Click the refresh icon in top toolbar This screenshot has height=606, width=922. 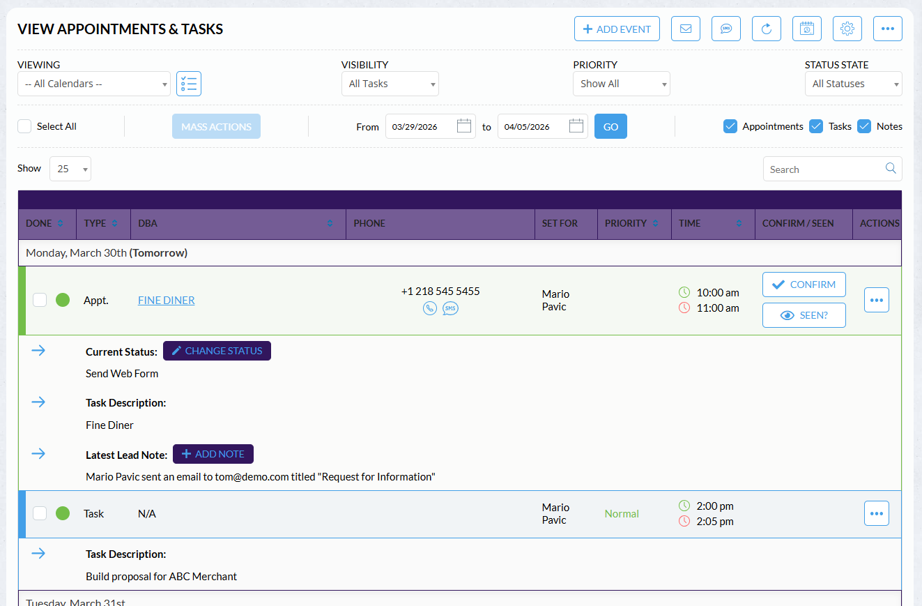point(766,29)
